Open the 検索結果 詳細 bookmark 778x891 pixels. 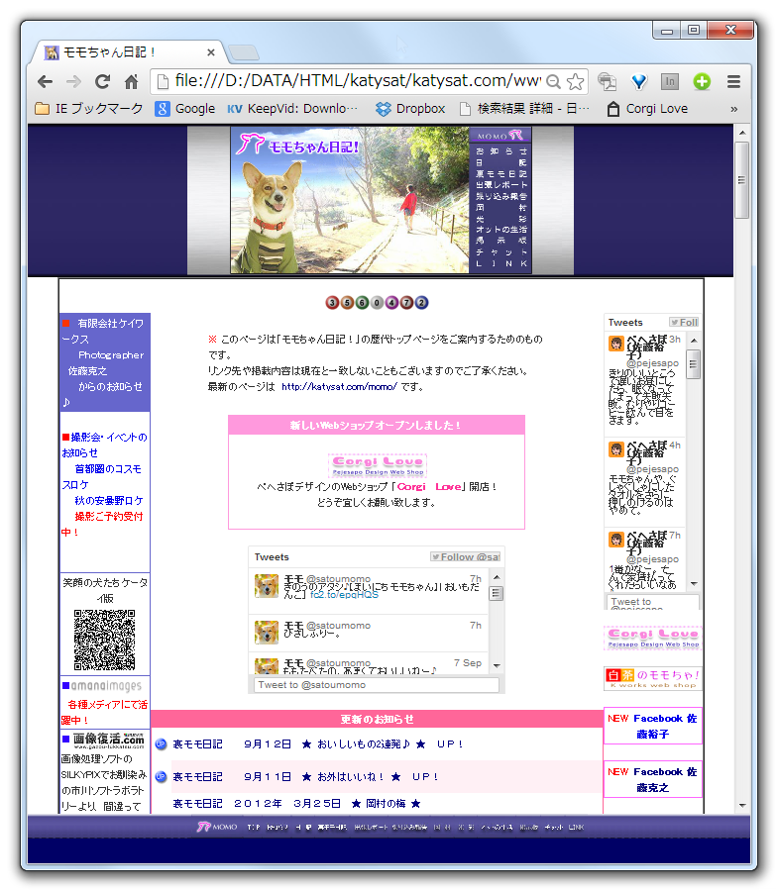pos(525,109)
